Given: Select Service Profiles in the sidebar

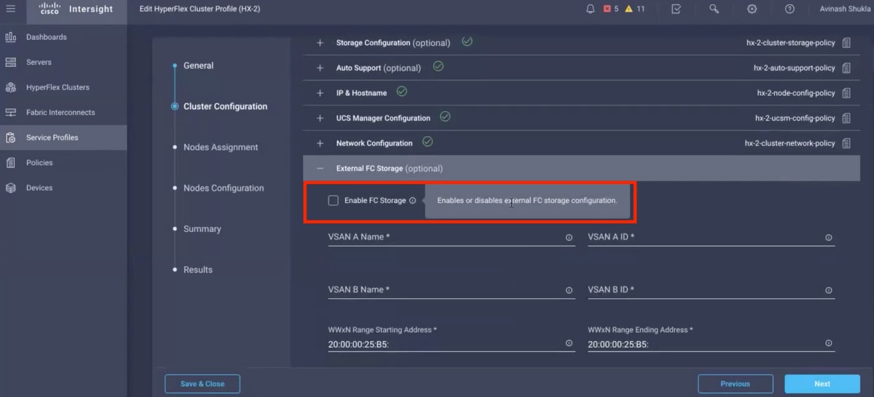Looking at the screenshot, I should 63,137.
